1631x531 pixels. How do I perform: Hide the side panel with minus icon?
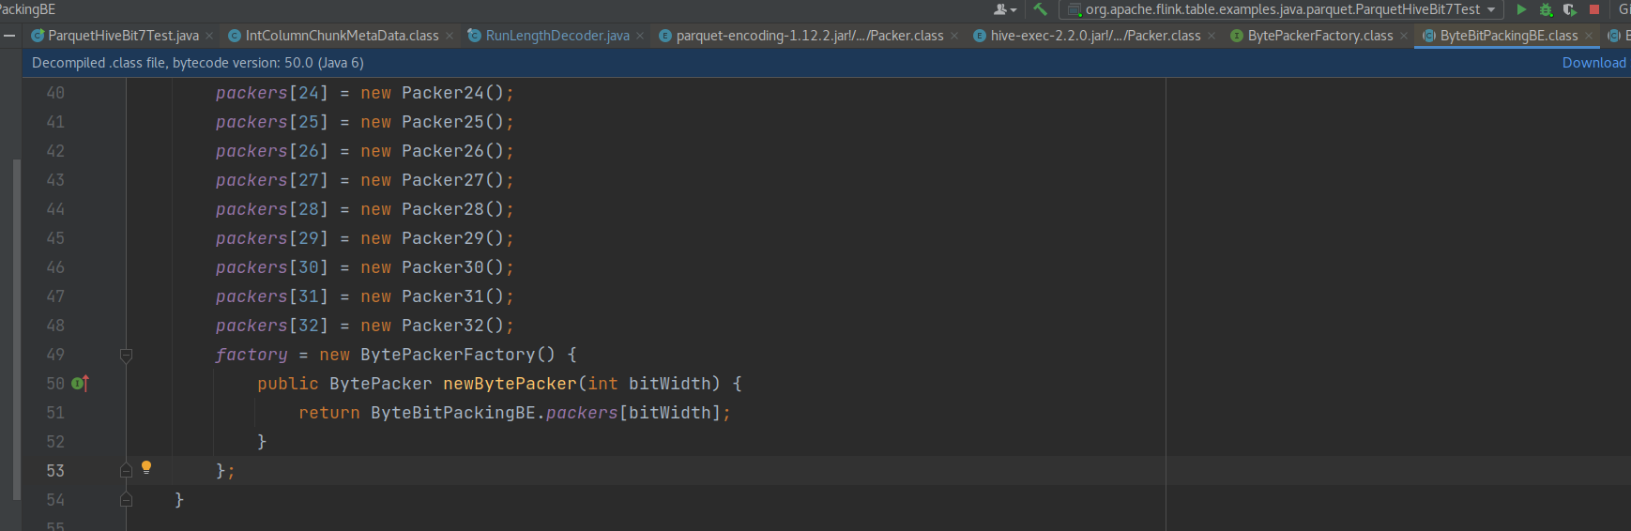click(x=8, y=36)
